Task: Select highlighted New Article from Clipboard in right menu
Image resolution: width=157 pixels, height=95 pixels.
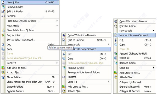Action: (134, 35)
